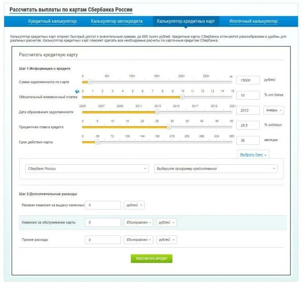Click the 2021 label on date scale

(233, 106)
